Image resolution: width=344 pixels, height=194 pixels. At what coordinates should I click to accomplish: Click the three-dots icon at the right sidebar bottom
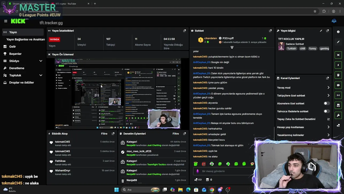(x=338, y=125)
